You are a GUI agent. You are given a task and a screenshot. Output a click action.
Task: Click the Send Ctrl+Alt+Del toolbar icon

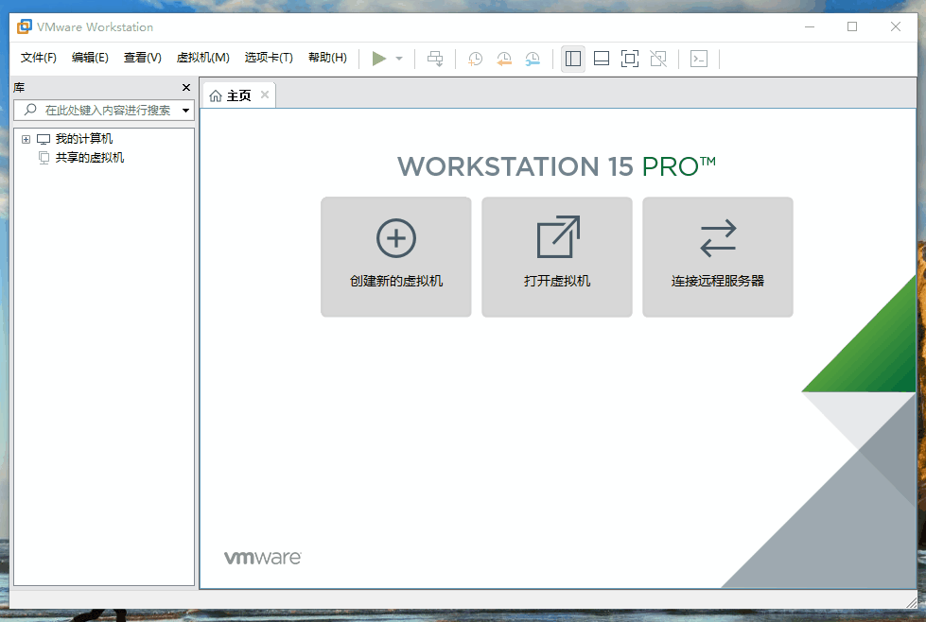pyautogui.click(x=435, y=59)
